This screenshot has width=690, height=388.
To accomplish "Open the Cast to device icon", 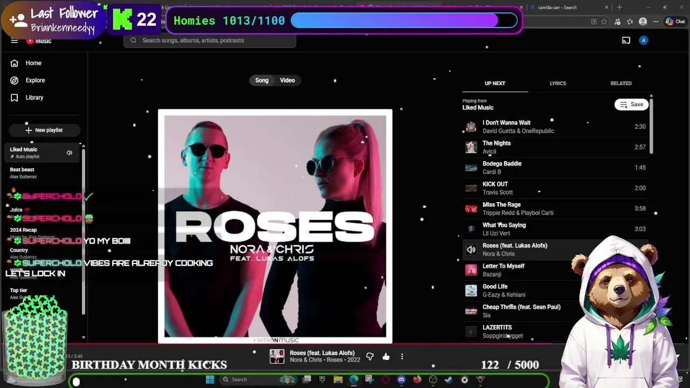I will 626,40.
